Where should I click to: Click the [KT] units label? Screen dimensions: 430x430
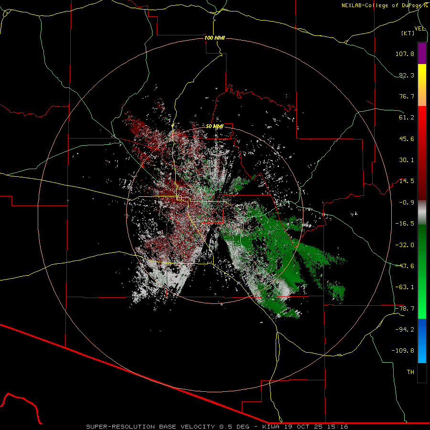(x=408, y=33)
